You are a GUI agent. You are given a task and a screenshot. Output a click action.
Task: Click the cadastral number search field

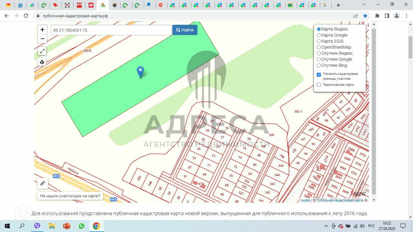click(x=111, y=30)
